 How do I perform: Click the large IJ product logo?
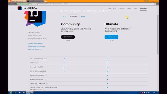(x=35, y=19)
